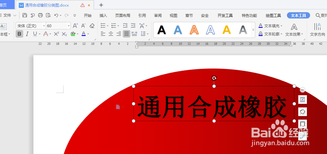Apply blue fill text style A
The height and width of the screenshot is (154, 327).
tap(178, 30)
